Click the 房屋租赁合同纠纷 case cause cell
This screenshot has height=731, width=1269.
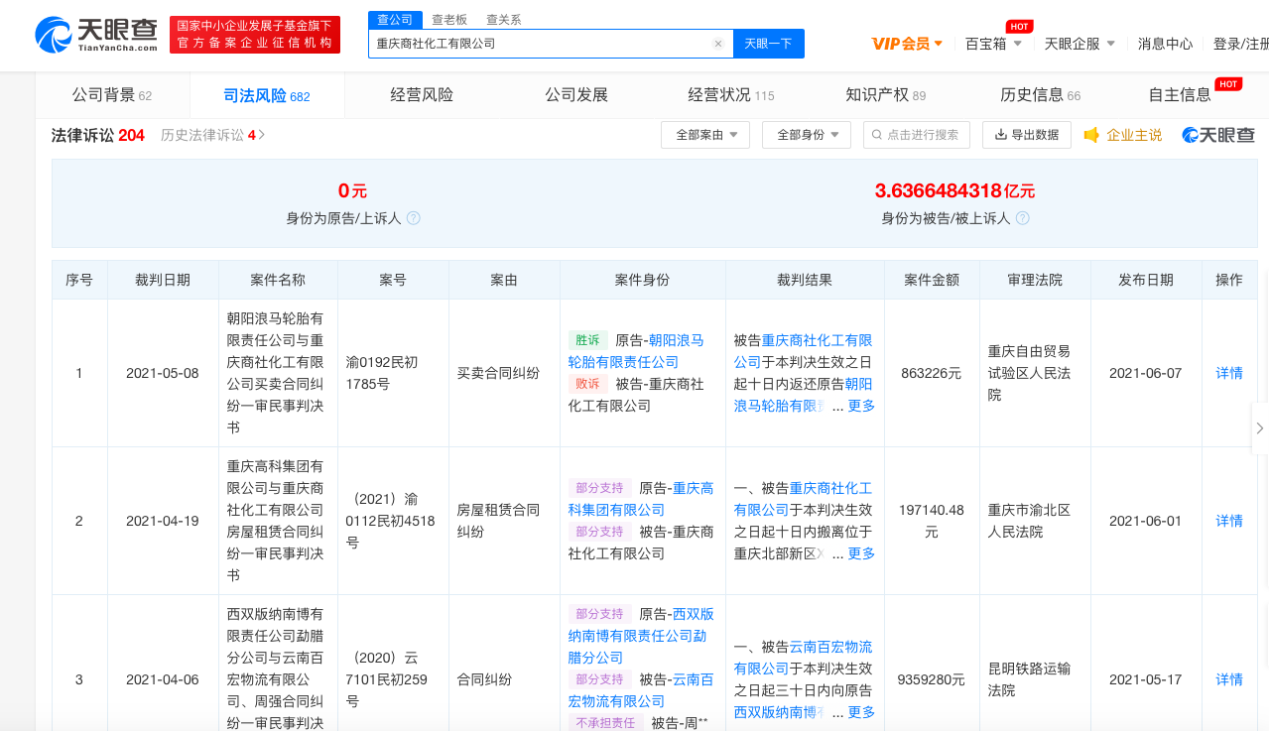498,521
